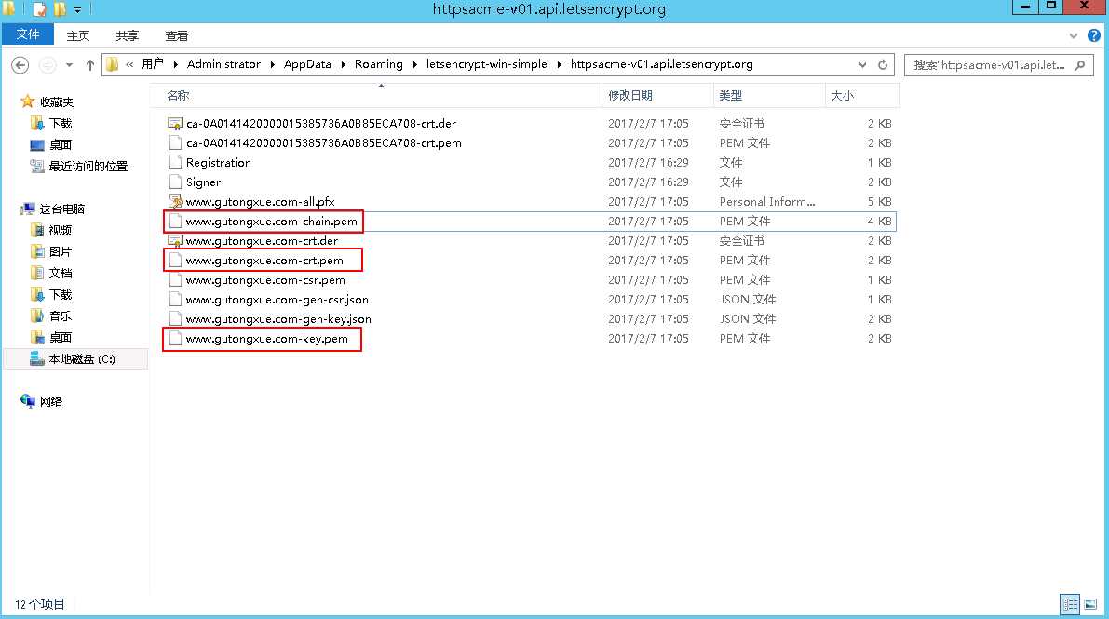Open the Quick Access Toolbar customize dropdown
Screen dimensions: 1109x619
78,10
